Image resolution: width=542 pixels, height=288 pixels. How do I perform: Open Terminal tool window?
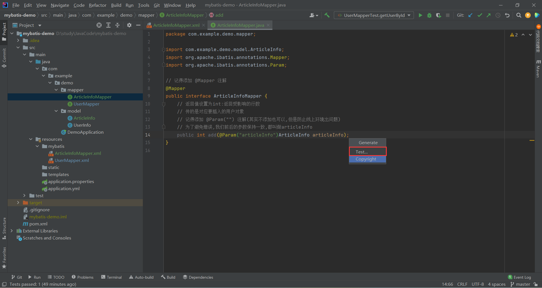112,277
